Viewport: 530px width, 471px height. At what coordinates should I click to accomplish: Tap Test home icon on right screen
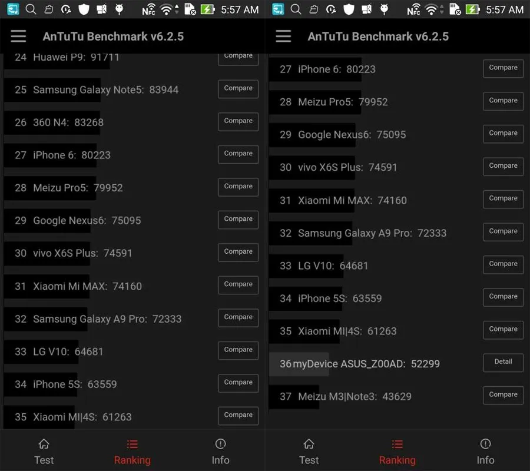pos(309,444)
